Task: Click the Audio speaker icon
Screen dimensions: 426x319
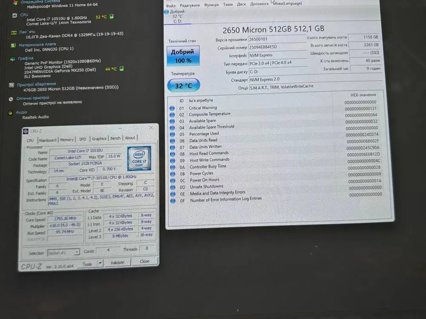Action: pos(11,113)
